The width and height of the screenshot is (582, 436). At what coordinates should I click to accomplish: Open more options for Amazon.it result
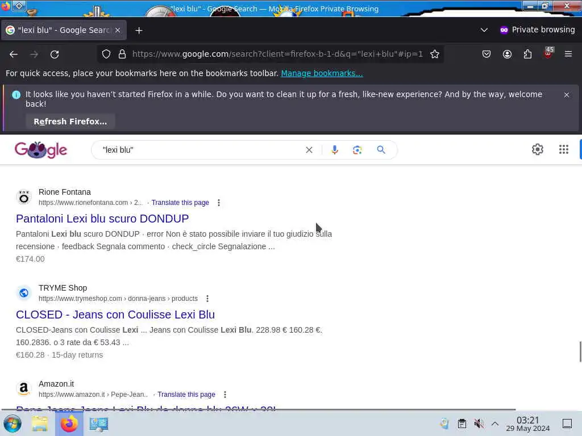point(225,395)
